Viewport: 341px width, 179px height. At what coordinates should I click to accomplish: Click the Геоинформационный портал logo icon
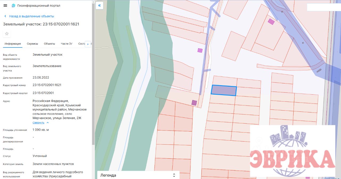(x=13, y=6)
